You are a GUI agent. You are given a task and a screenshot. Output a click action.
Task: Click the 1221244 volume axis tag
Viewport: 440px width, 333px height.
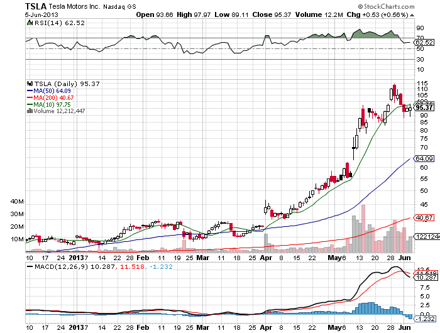[427, 237]
